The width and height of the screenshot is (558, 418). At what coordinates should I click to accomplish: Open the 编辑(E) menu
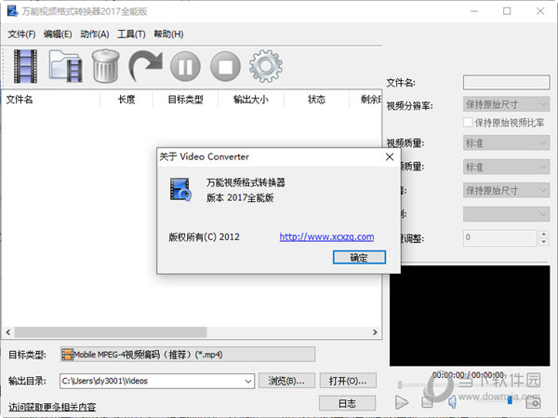(x=58, y=34)
